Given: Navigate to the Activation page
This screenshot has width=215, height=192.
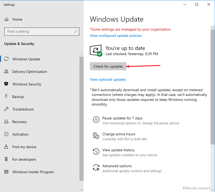Looking at the screenshot, I should click(x=40, y=134).
